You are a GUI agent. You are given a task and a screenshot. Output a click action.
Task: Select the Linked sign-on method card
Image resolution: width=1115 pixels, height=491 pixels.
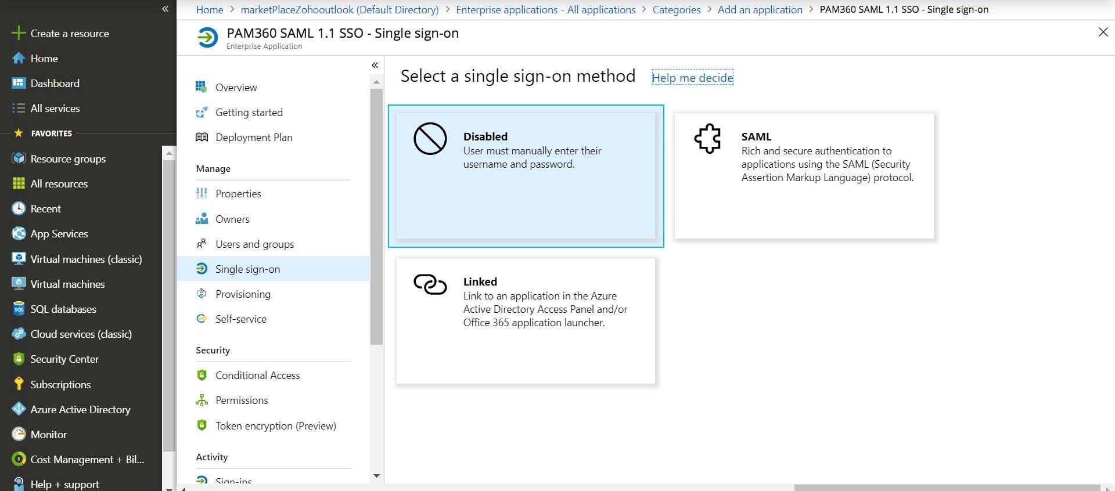pos(526,321)
